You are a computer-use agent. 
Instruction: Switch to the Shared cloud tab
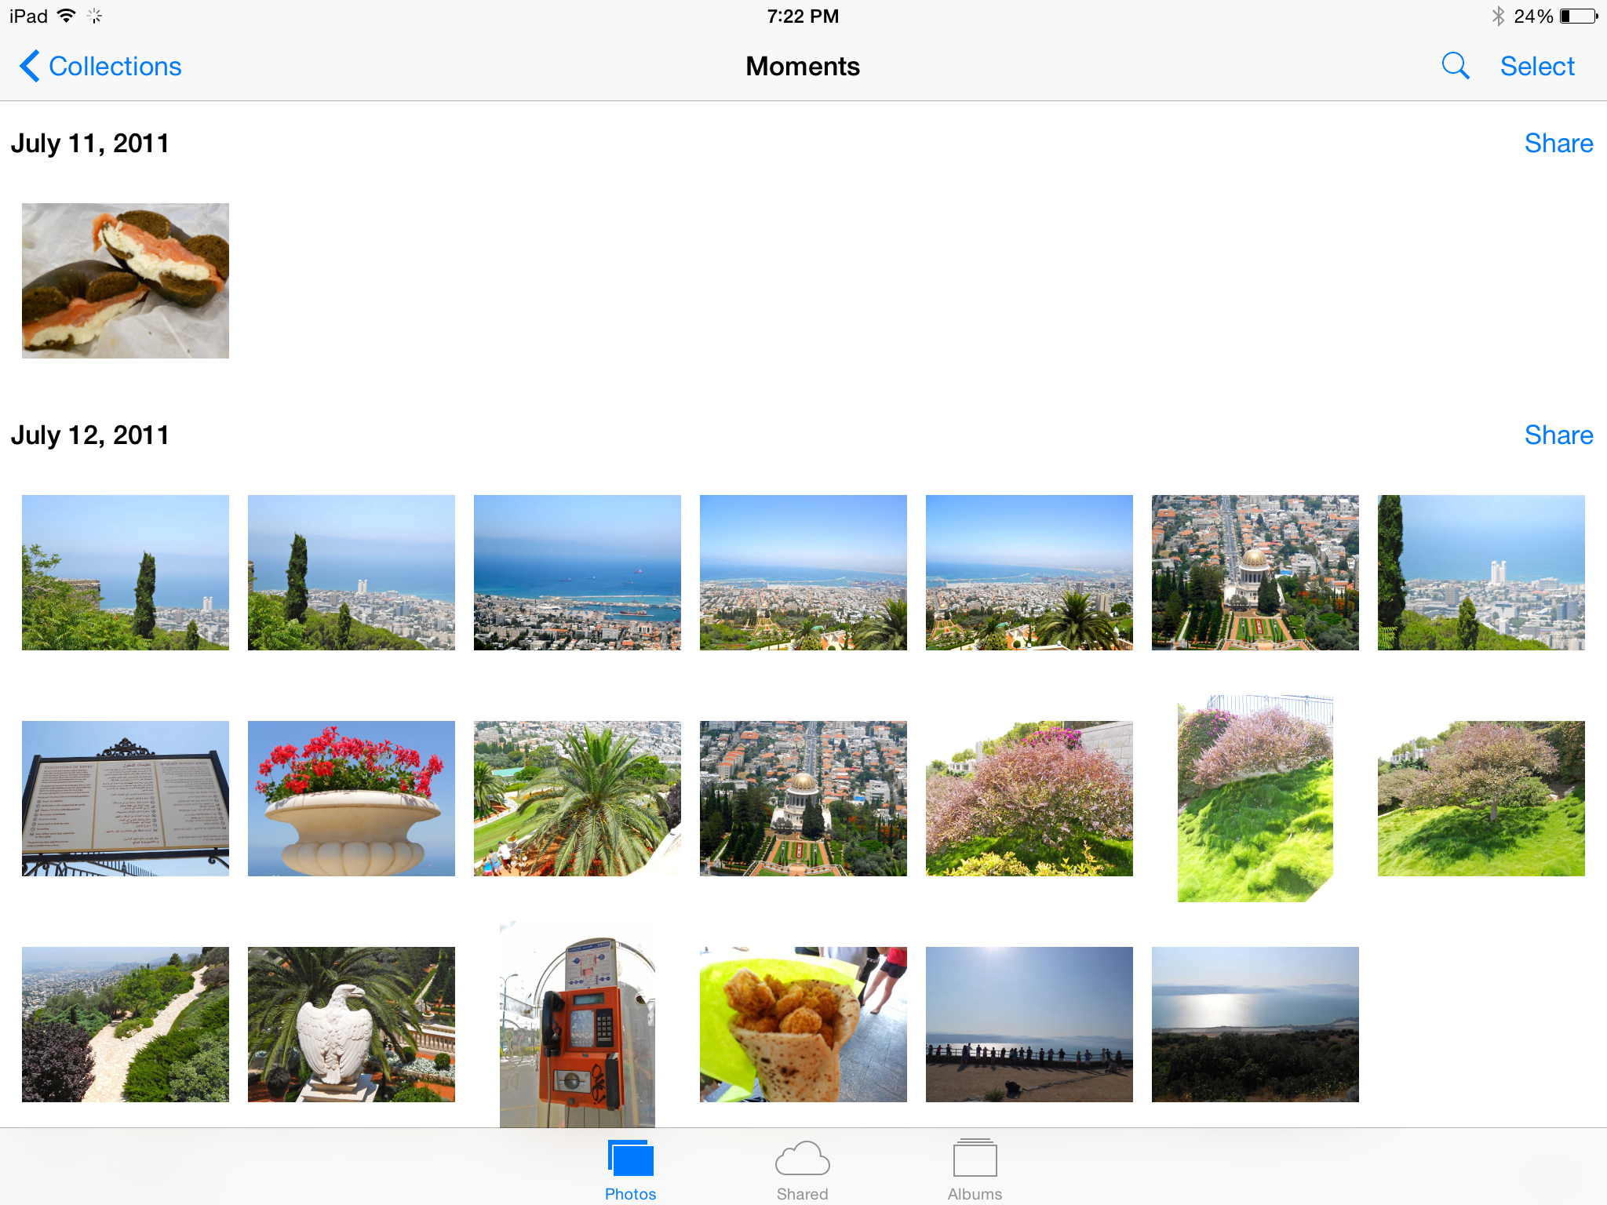[x=802, y=1169]
